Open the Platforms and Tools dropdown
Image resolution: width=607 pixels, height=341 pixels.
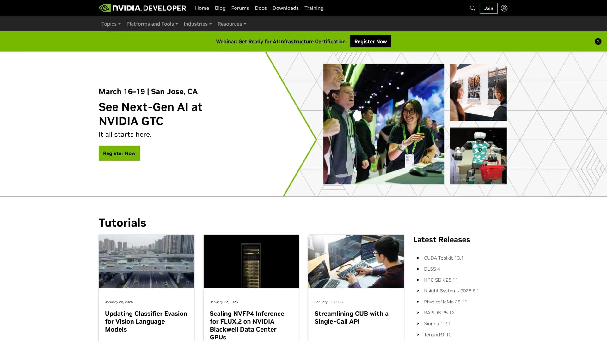click(x=152, y=24)
